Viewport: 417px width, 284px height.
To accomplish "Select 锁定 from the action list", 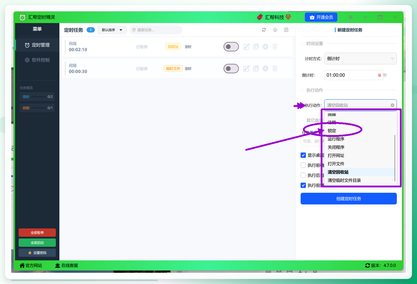I will click(359, 131).
